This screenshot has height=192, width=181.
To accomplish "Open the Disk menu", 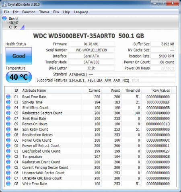I will [x=56, y=12].
